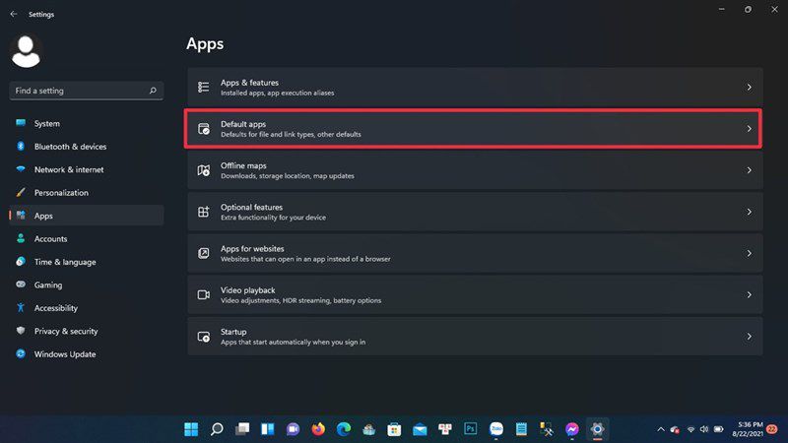
Task: Open the clock and date flyout
Action: click(748, 429)
